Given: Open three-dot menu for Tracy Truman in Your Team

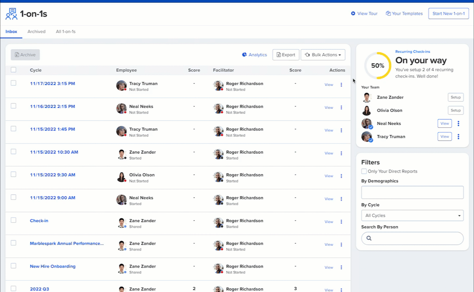Looking at the screenshot, I should coord(458,137).
